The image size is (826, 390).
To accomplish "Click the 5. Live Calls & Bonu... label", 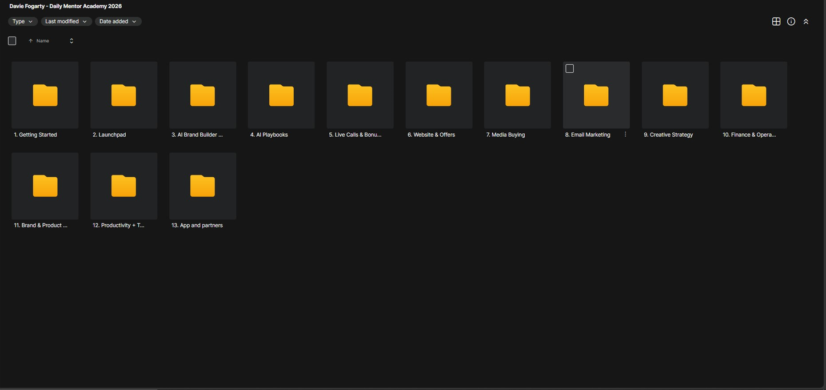I will (355, 135).
